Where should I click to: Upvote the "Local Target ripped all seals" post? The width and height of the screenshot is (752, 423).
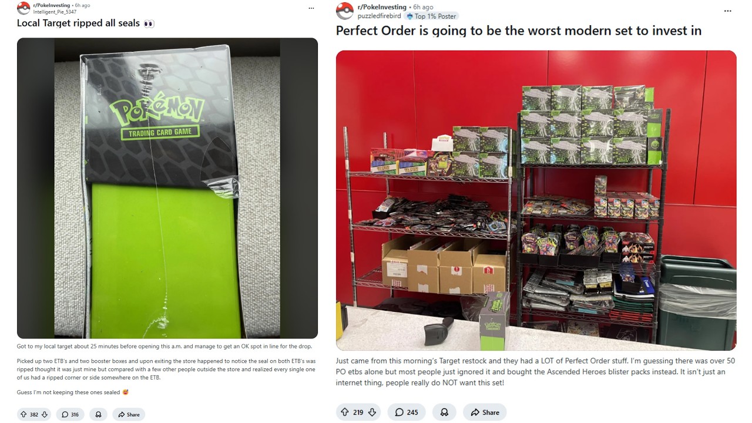coord(23,414)
